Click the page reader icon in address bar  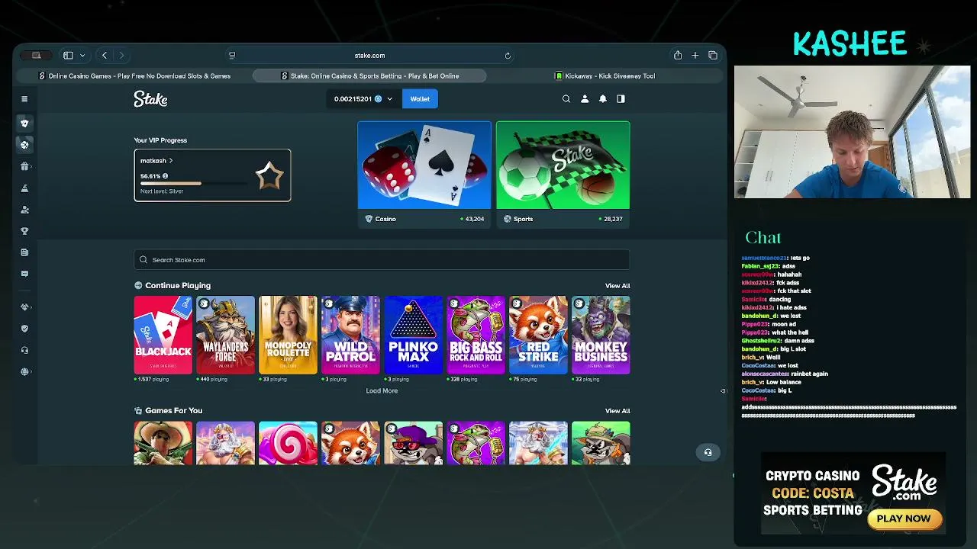coord(232,55)
